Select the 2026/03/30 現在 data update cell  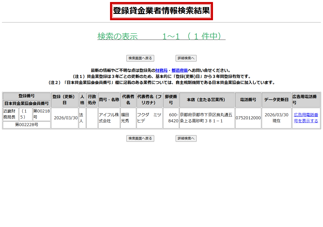pos(277,118)
